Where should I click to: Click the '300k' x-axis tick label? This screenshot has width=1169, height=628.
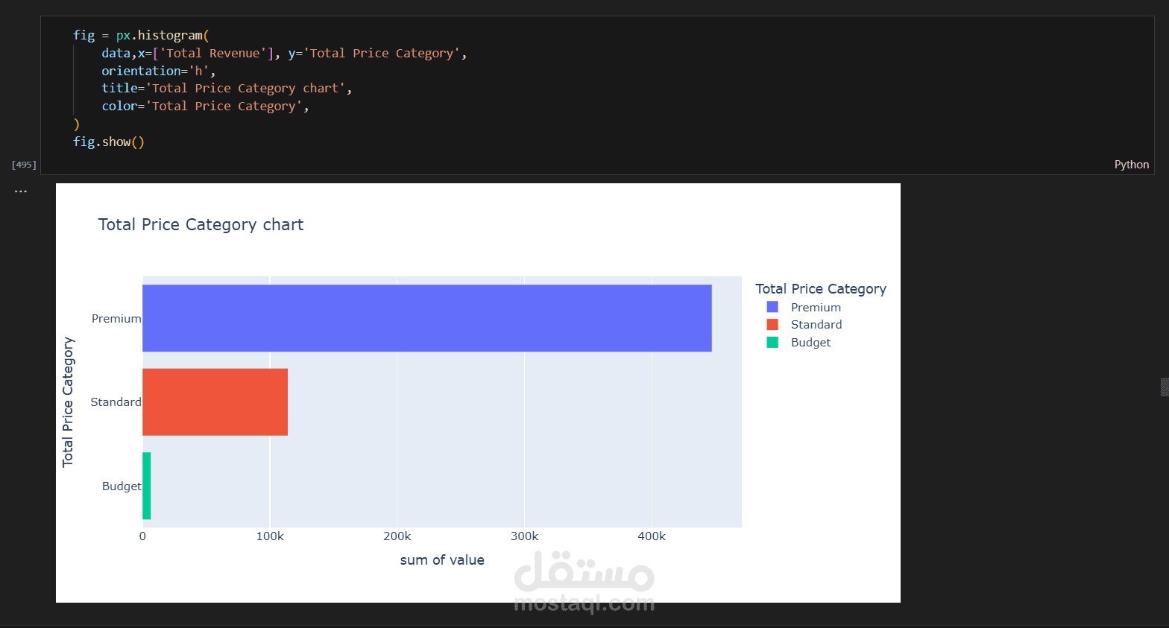525,536
